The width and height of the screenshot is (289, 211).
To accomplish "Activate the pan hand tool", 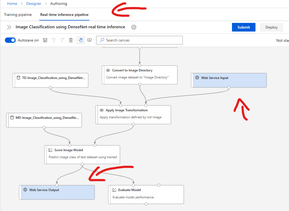I will click(x=80, y=40).
